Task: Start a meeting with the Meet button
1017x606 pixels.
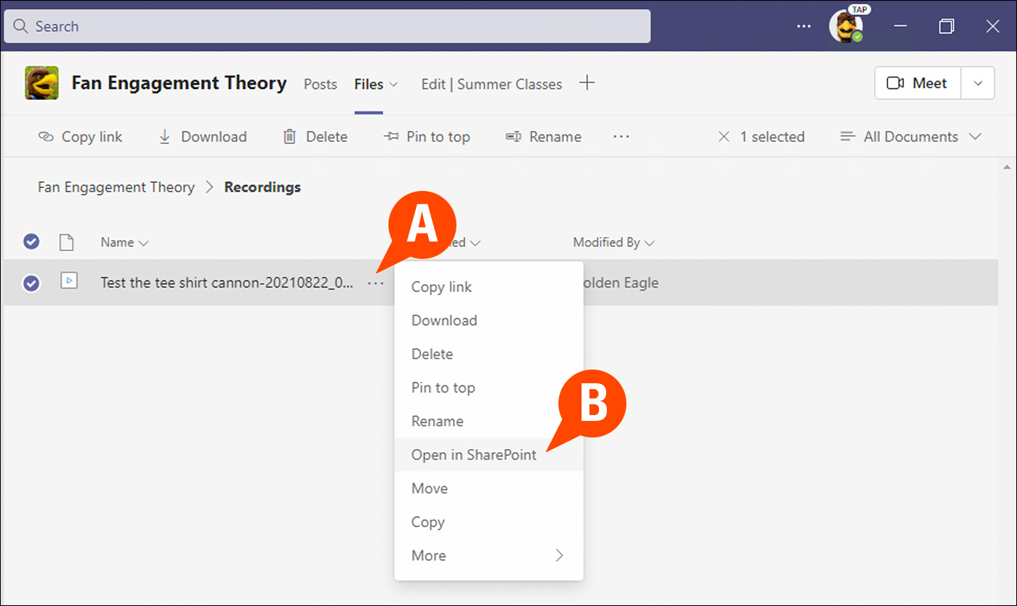Action: point(917,83)
